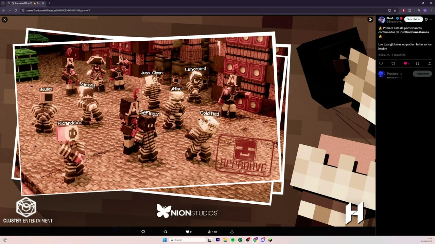Reload the current page
Viewport: 435px width, 244px height.
pyautogui.click(x=16, y=11)
